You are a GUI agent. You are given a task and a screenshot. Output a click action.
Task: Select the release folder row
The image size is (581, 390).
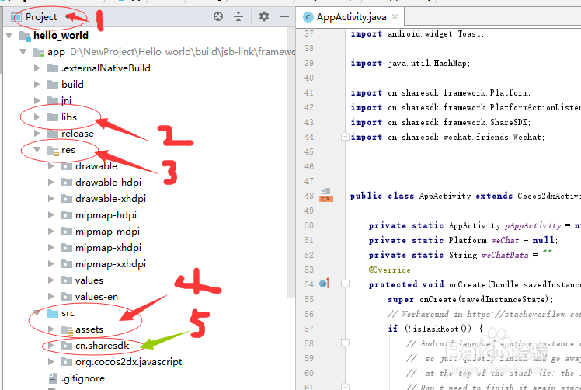click(144, 134)
